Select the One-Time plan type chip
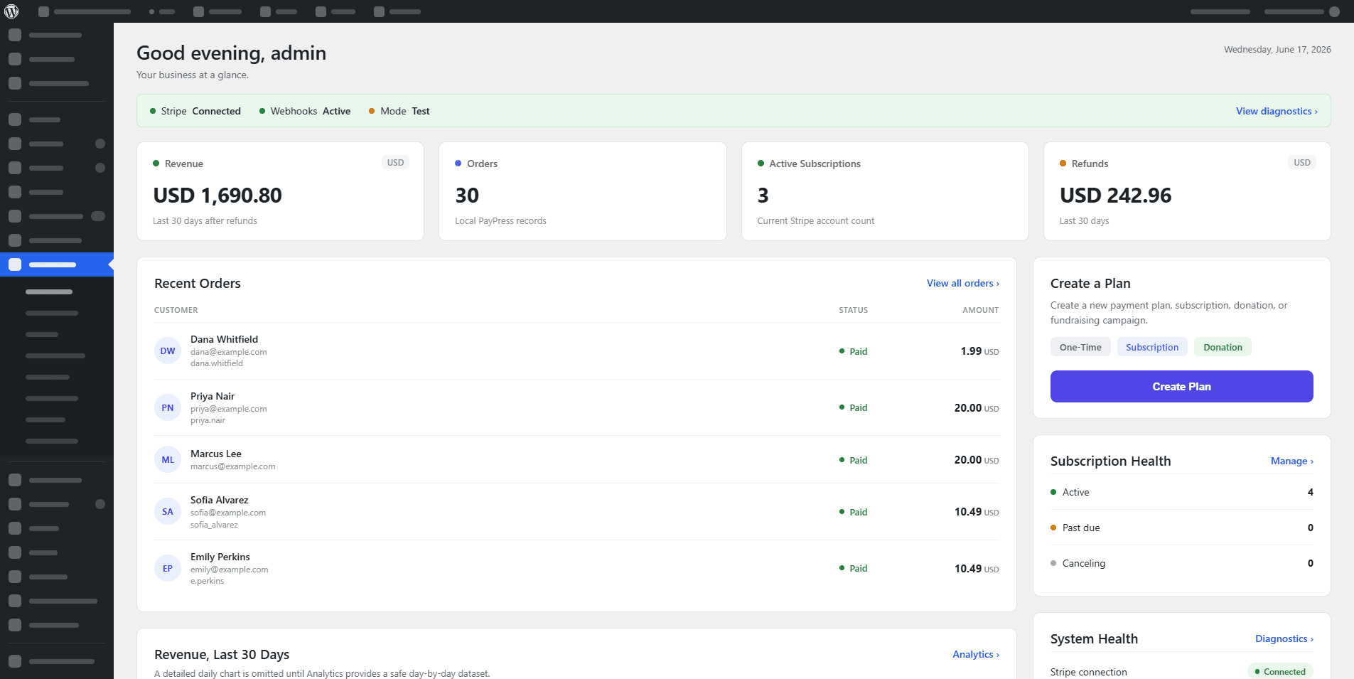The width and height of the screenshot is (1354, 679). tap(1080, 347)
